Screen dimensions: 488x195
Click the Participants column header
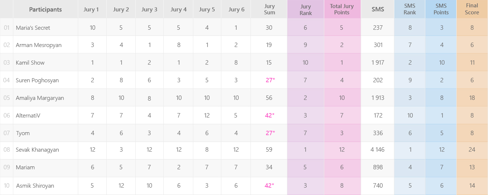point(45,10)
